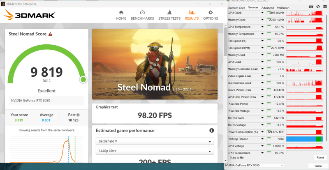
Task: Open the Battlefield V game dropdown
Action: pos(155,141)
